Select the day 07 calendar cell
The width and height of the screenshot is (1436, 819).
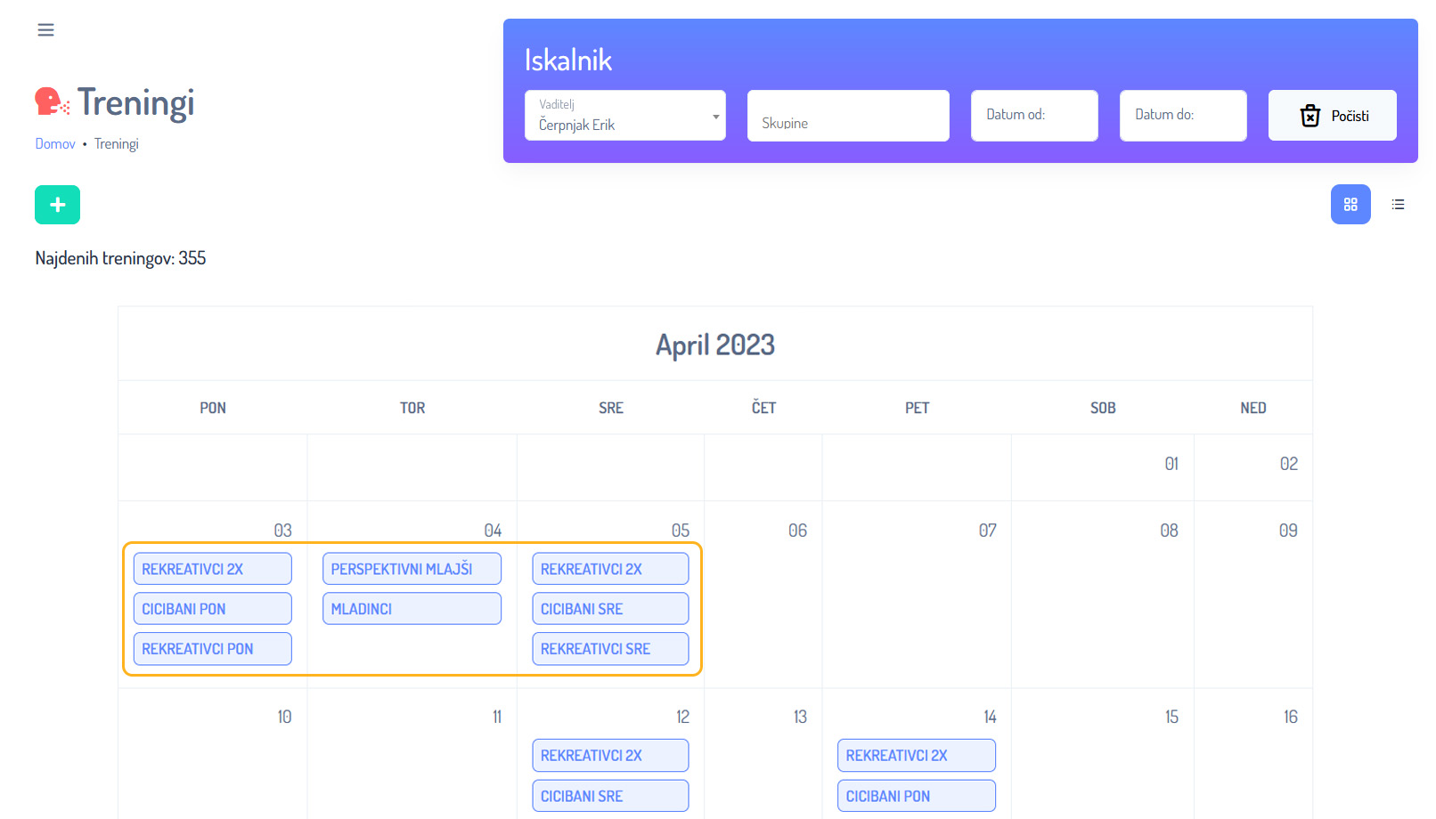(x=916, y=605)
